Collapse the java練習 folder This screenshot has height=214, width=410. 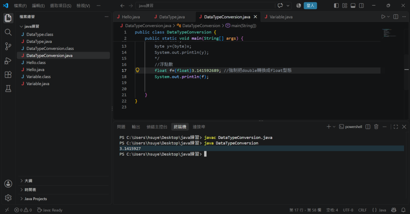coord(22,26)
